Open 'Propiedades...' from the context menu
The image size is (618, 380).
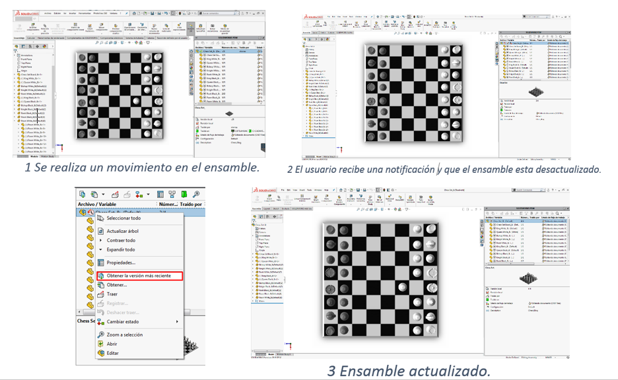coord(140,263)
